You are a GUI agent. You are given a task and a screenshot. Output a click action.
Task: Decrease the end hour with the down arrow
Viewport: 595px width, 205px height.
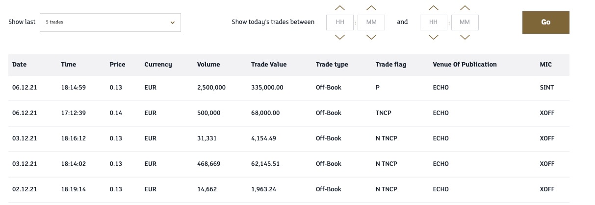point(434,37)
